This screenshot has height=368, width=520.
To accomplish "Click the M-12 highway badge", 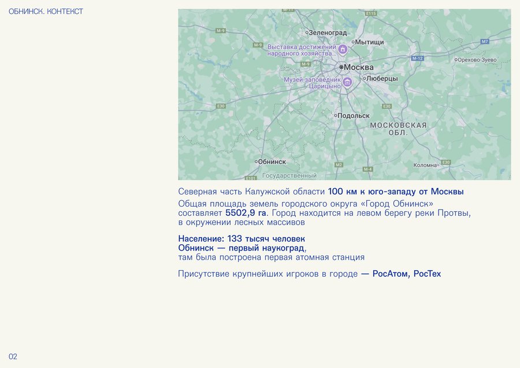I will [417, 58].
